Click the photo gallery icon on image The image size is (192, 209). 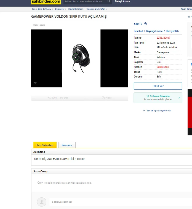pyautogui.click(x=35, y=83)
